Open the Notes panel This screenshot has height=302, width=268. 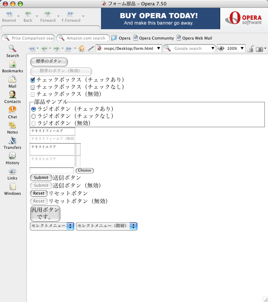point(12,128)
